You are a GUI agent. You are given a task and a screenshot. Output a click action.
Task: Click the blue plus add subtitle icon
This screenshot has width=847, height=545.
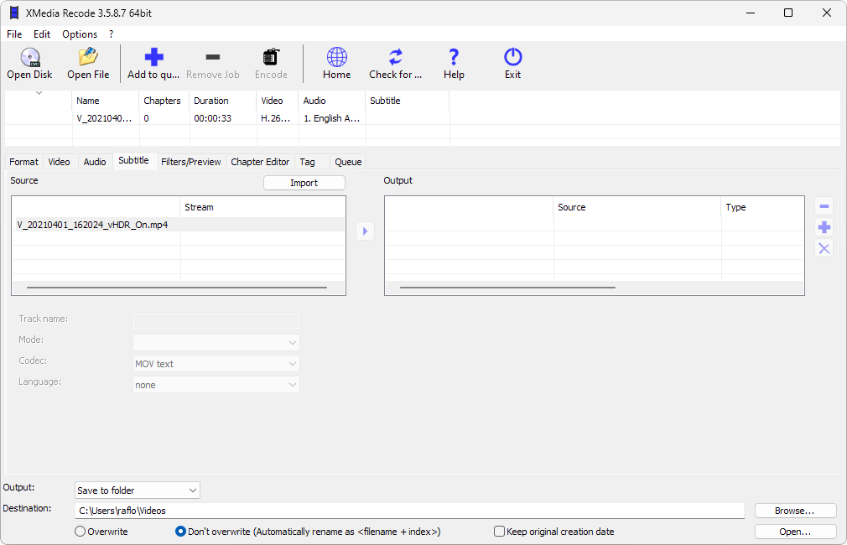[824, 227]
